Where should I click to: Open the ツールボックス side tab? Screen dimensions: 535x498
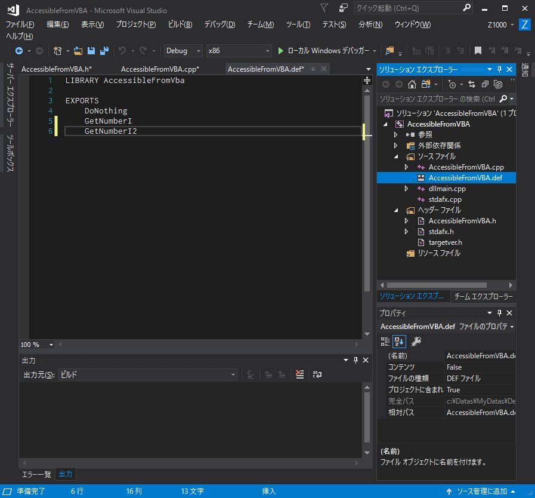click(x=10, y=152)
